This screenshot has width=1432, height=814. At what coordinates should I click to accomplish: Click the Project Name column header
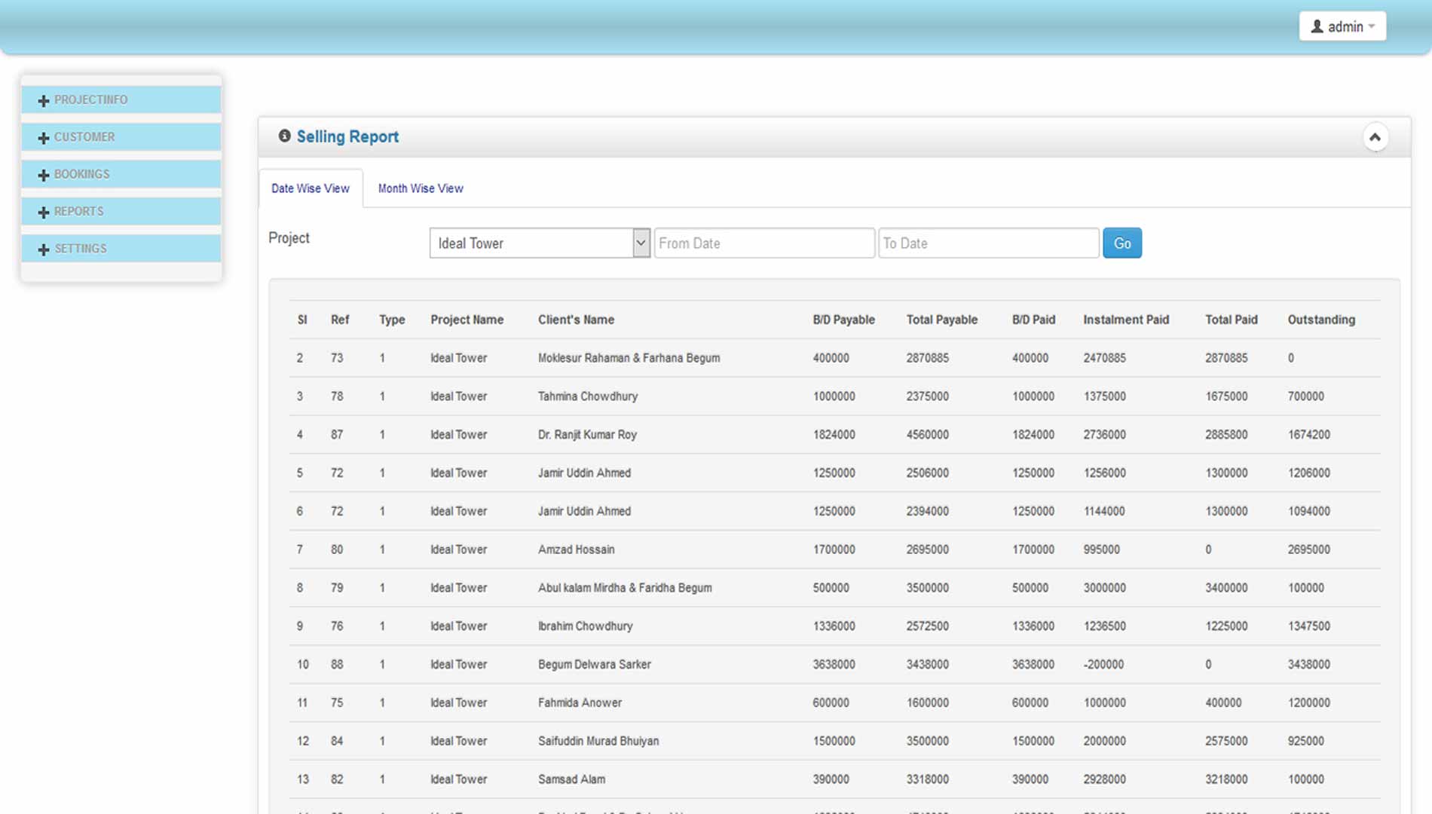467,320
